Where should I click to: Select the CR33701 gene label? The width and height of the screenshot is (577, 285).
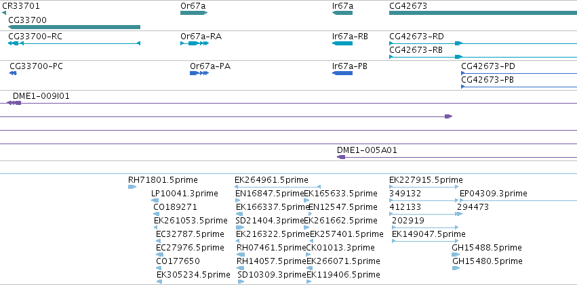[21, 6]
